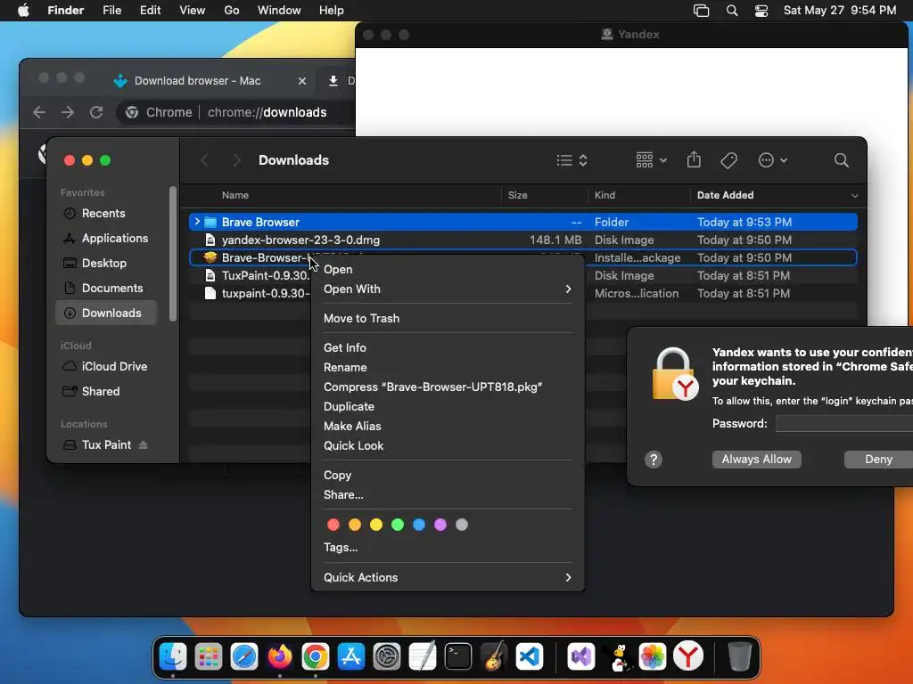Viewport: 913px width, 684px height.
Task: Launch Safari from the Dock
Action: point(244,656)
